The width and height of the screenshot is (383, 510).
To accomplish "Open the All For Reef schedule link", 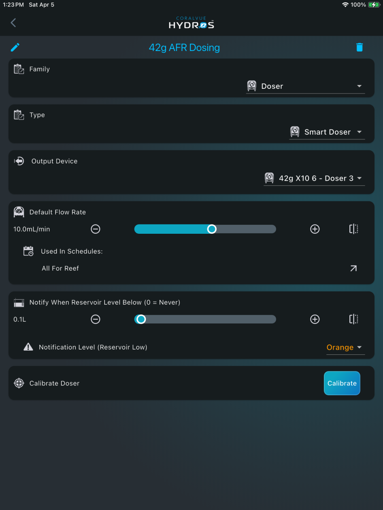I will click(x=60, y=268).
